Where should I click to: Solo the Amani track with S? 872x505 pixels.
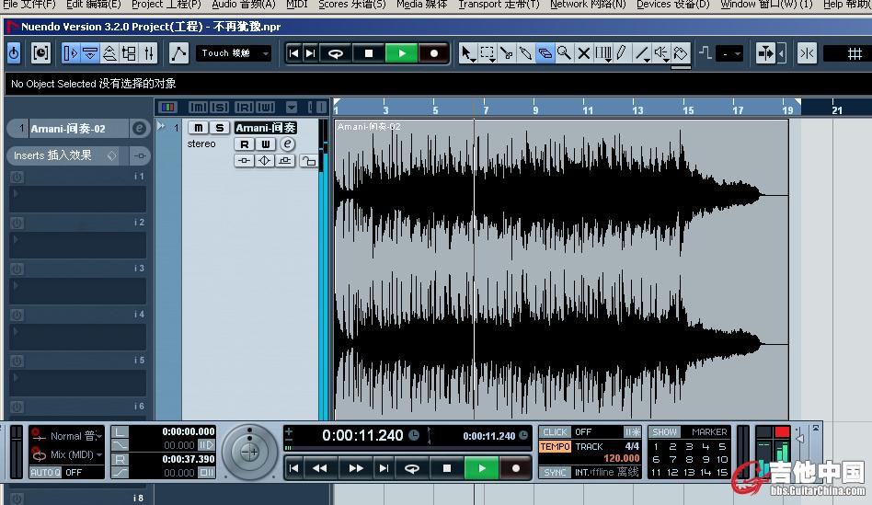(220, 128)
